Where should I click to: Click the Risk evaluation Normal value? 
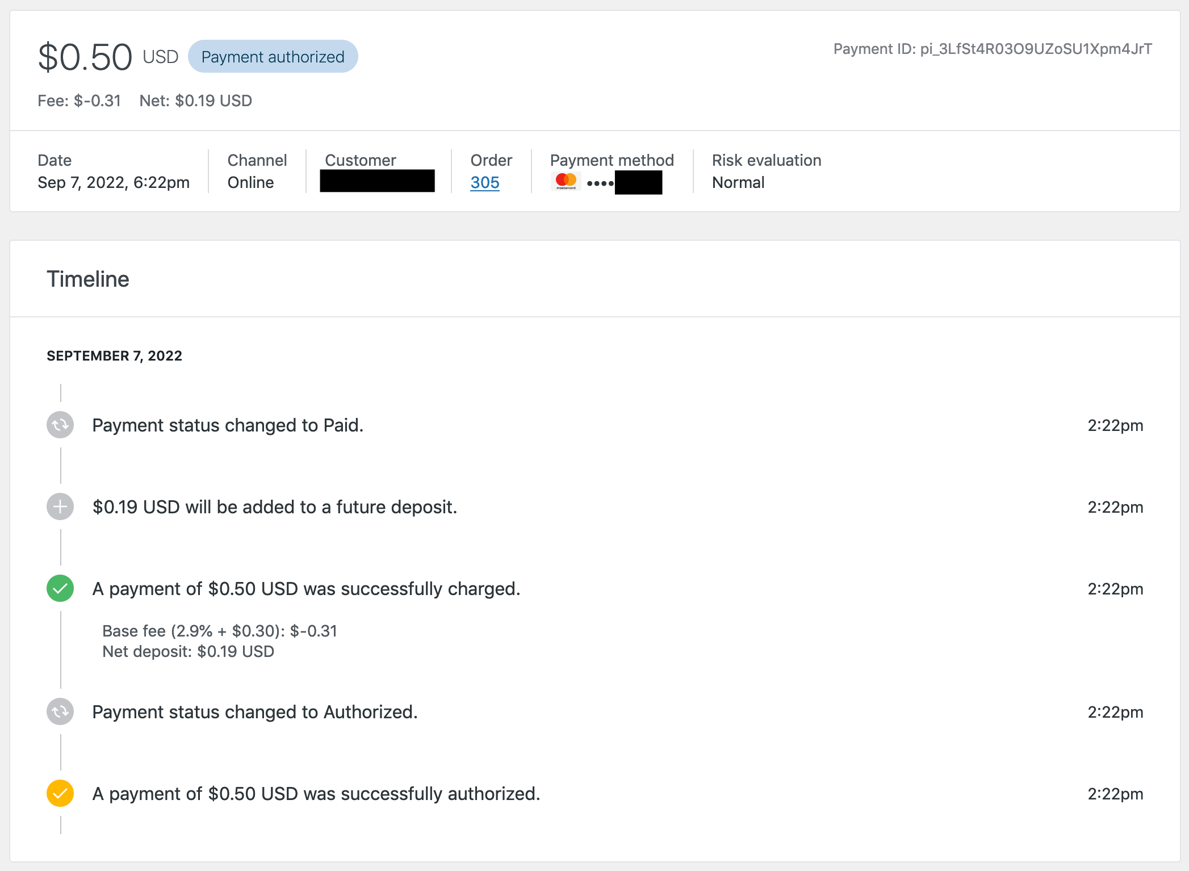click(x=738, y=182)
